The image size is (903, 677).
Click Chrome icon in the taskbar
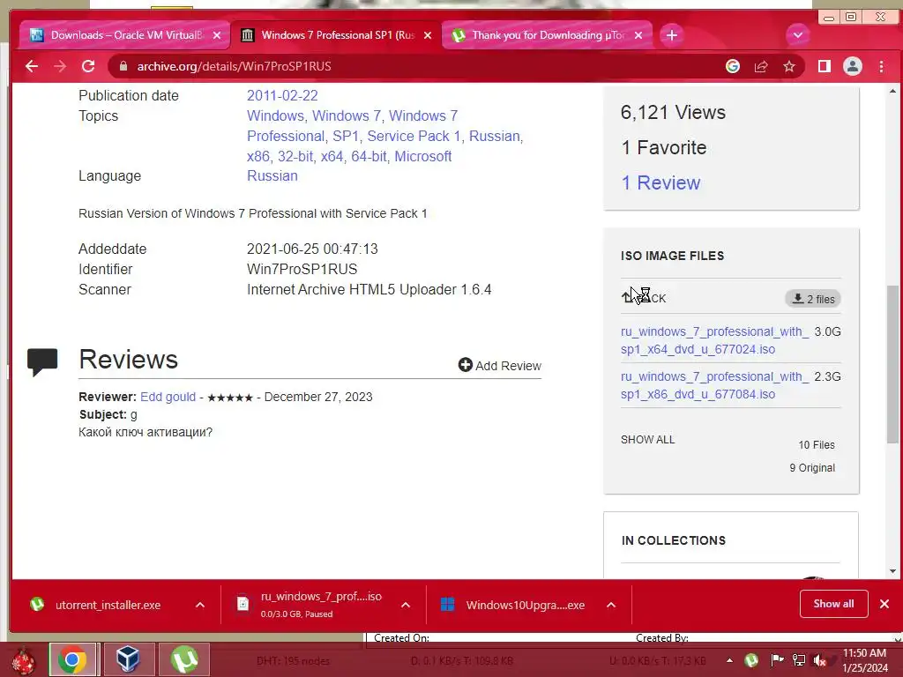click(x=72, y=659)
